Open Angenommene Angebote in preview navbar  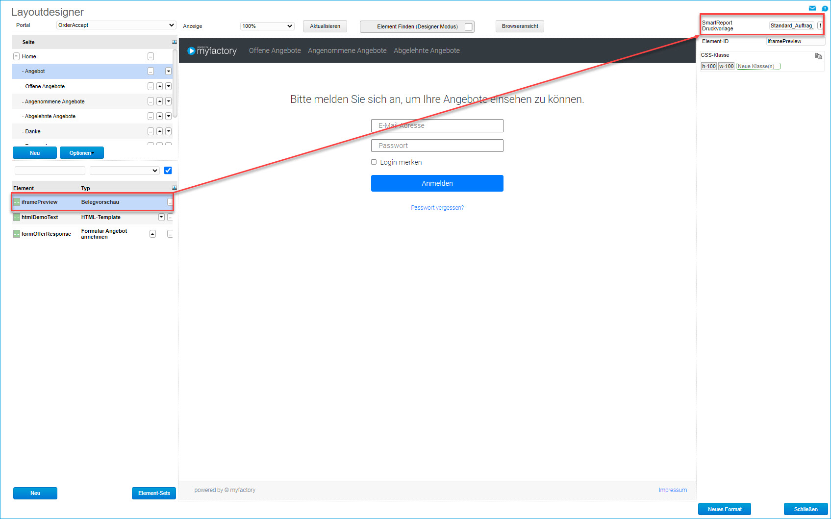(347, 50)
